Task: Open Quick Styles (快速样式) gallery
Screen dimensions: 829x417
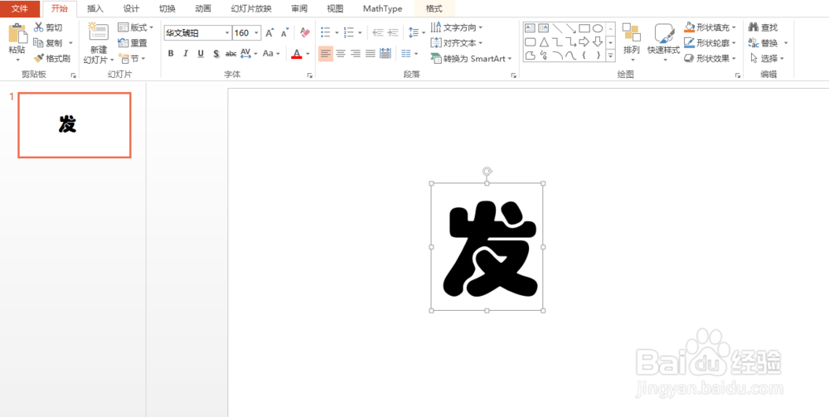Action: click(664, 43)
